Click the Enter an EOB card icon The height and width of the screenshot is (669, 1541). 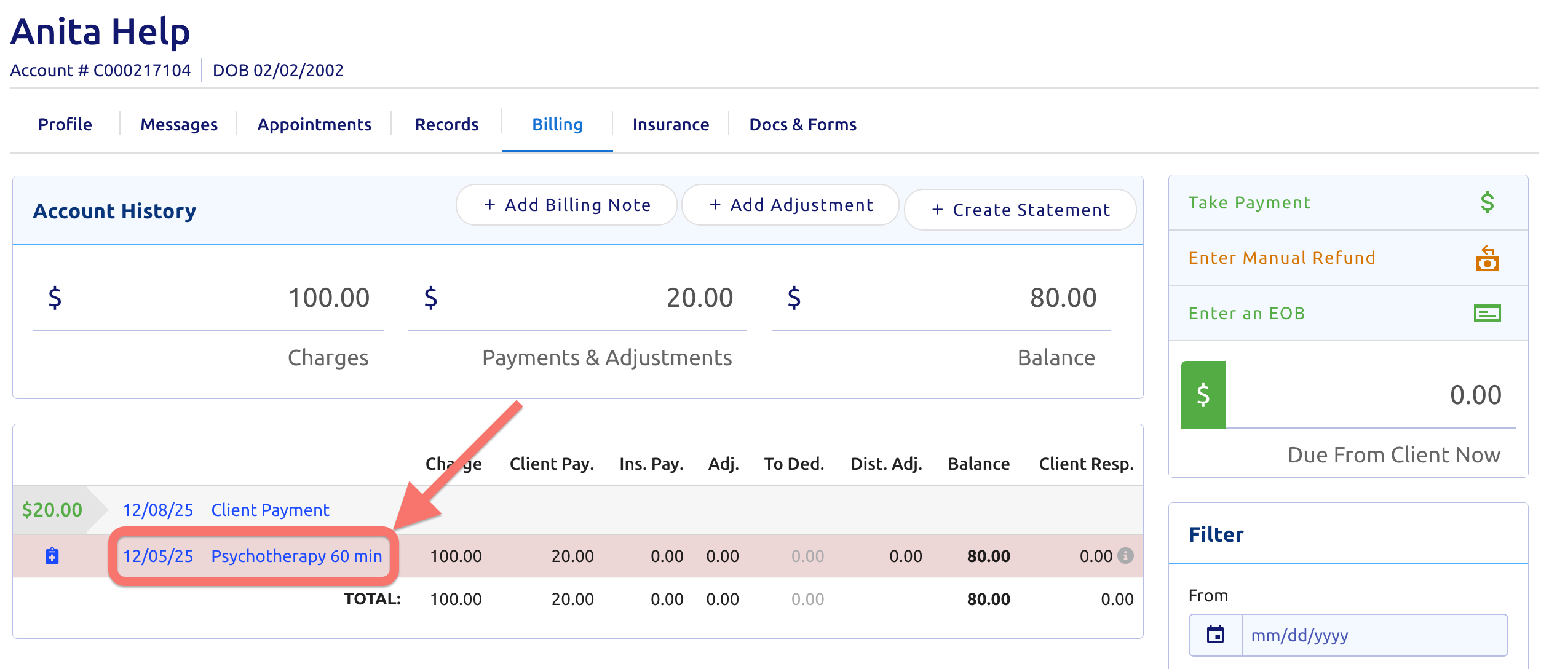(x=1486, y=314)
